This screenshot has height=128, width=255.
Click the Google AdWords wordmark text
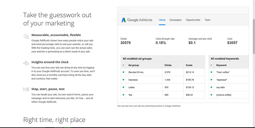(140, 20)
